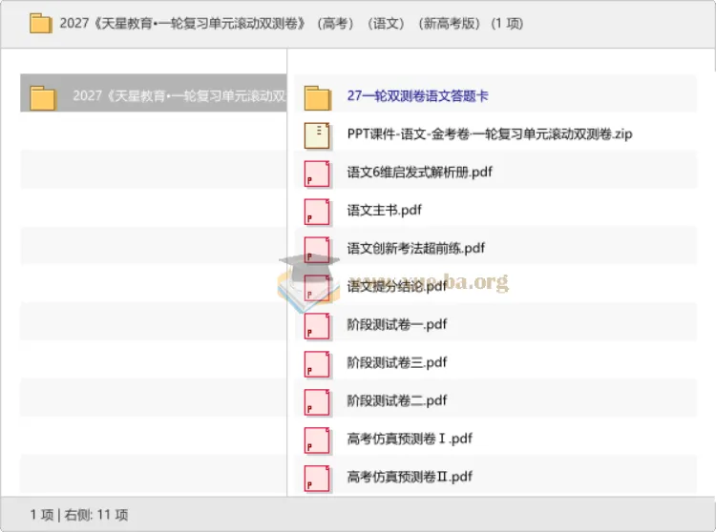The width and height of the screenshot is (716, 532).
Task: Select file name 语文提分结论.pdf
Action: click(x=397, y=286)
